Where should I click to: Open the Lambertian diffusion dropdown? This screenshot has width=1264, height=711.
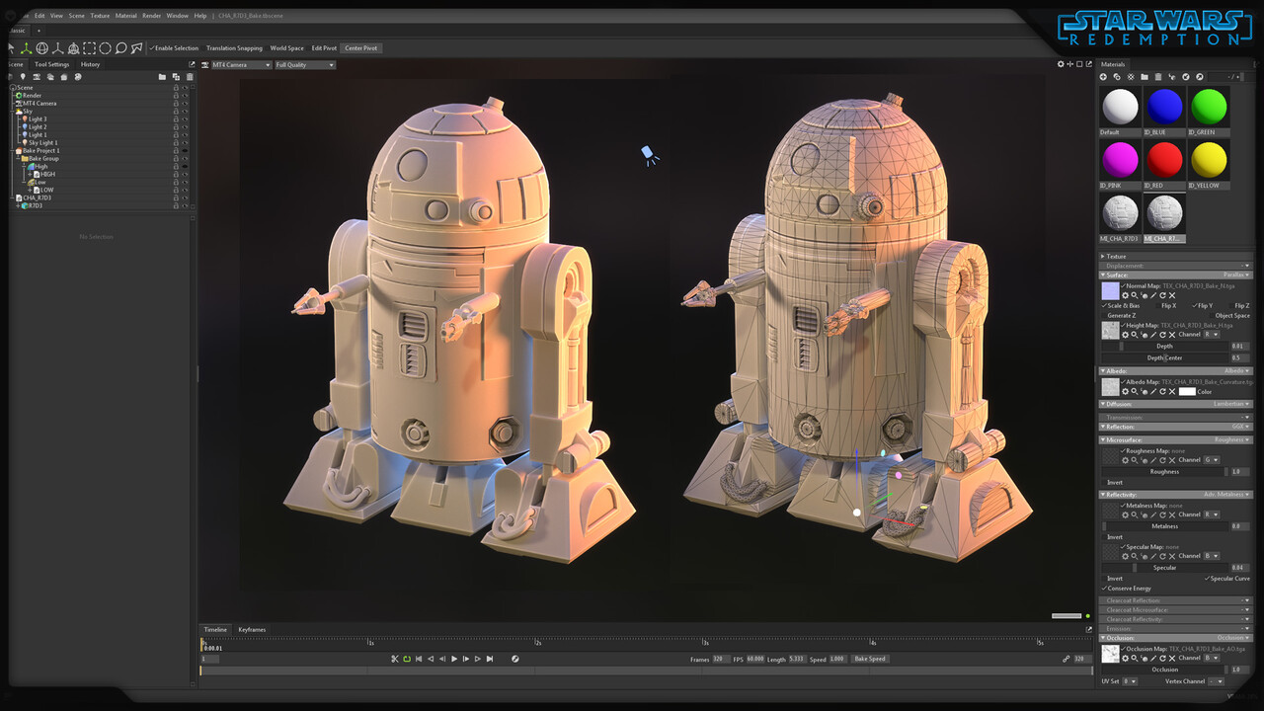coord(1231,404)
